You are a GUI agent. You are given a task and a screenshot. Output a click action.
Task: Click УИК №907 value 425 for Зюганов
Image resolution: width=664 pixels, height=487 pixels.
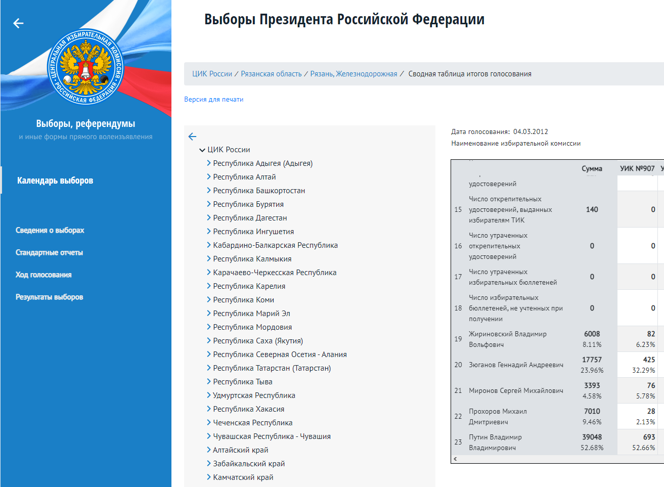649,360
